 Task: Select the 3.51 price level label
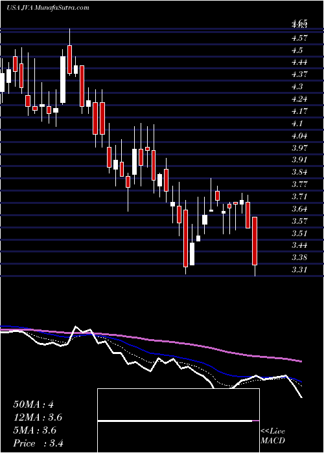(299, 233)
